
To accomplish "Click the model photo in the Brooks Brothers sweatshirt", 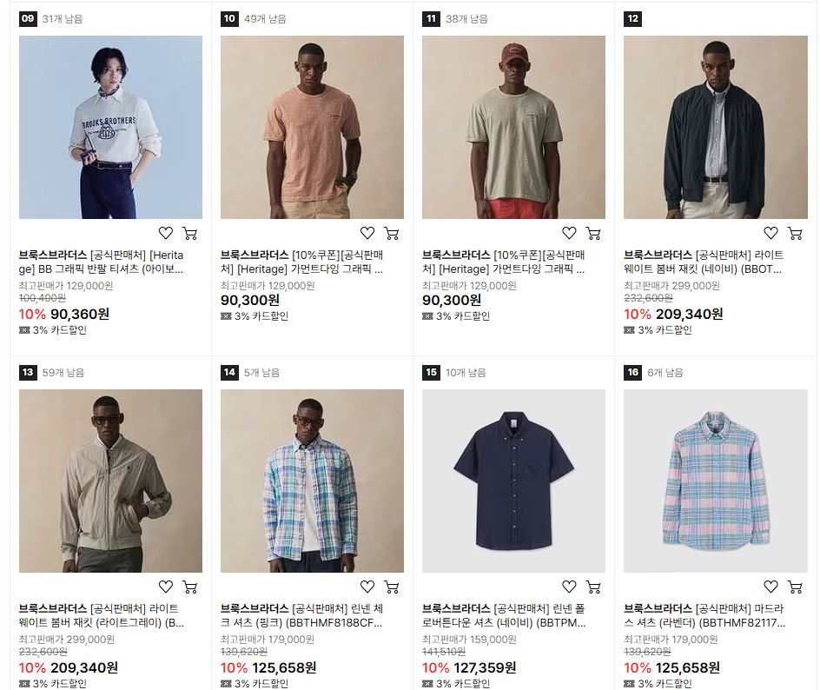I will pos(110,127).
